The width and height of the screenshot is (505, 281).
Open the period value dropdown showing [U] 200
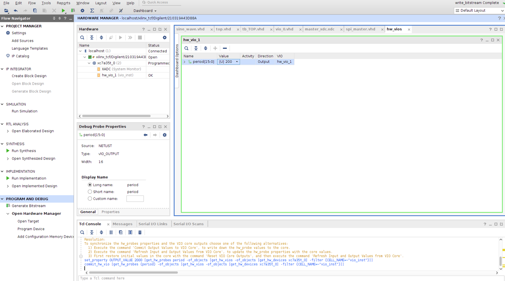237,62
